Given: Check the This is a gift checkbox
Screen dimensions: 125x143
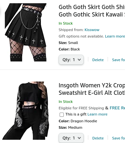Looking at the screenshot, I should pyautogui.click(x=62, y=115).
